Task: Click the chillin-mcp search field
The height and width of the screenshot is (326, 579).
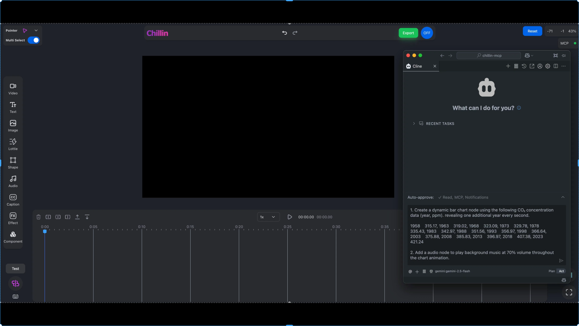Action: tap(489, 56)
